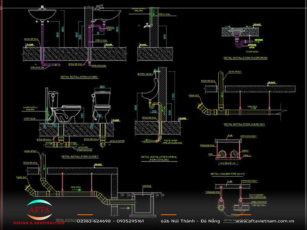Screen dimensions: 307x230
Task: Click the "U-BOLT" label
Action: pos(245,151)
